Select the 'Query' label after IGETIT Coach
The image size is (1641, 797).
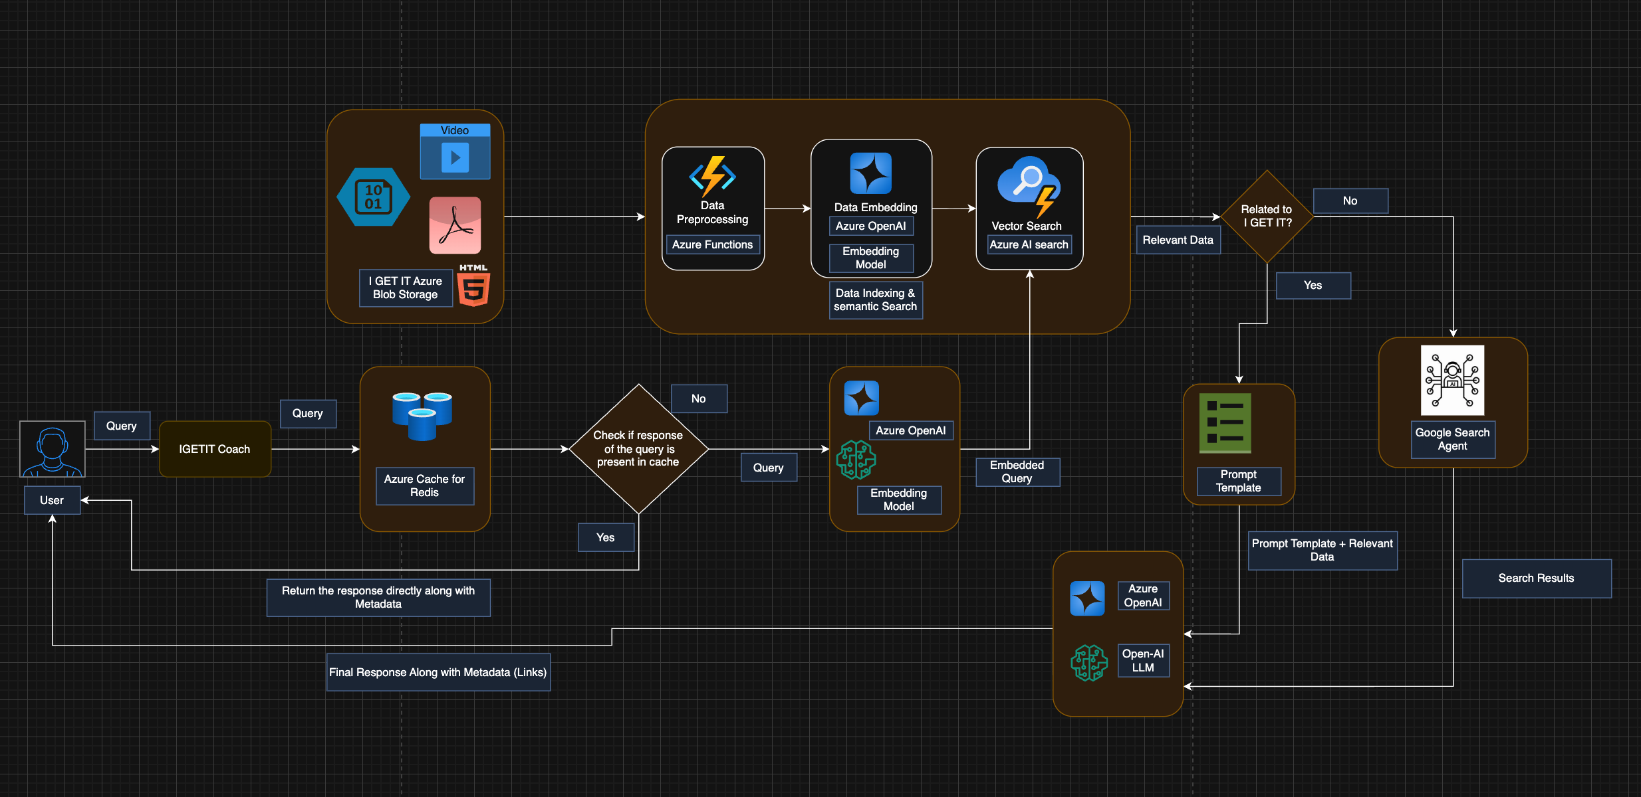pyautogui.click(x=307, y=413)
